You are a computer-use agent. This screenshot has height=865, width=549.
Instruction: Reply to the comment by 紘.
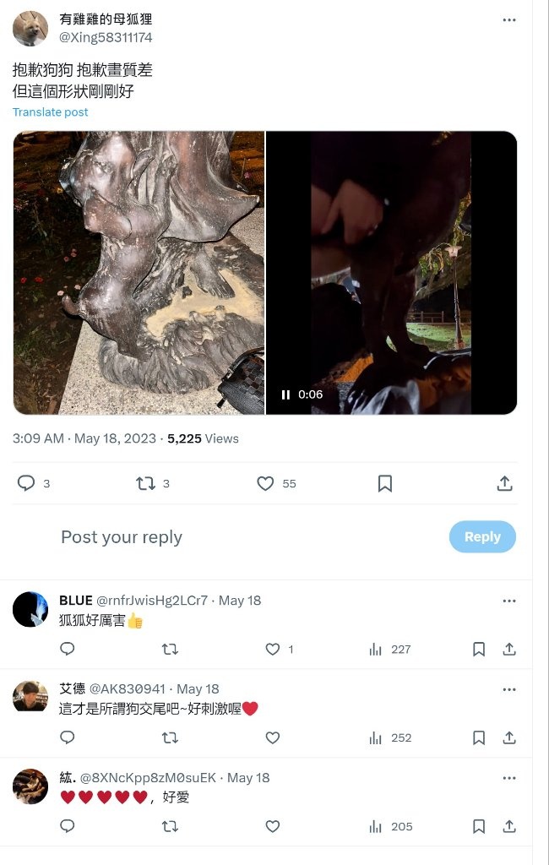[x=68, y=826]
